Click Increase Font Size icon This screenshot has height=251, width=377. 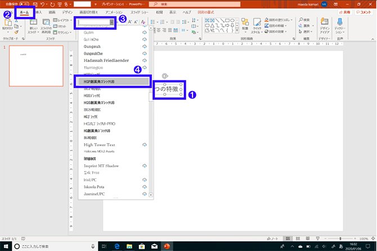click(x=130, y=22)
